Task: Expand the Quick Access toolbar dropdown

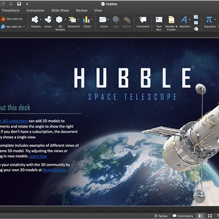Action: (27, 4)
